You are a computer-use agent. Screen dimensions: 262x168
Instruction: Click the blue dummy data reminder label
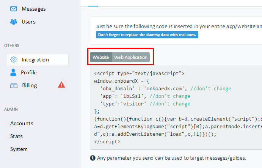[147, 35]
